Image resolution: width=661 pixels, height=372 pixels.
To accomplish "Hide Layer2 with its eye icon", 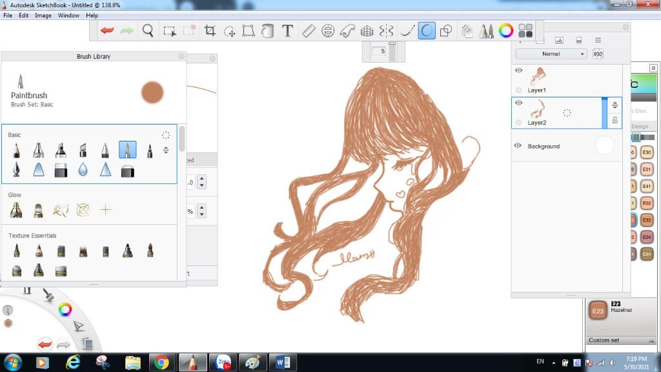I will pyautogui.click(x=518, y=103).
